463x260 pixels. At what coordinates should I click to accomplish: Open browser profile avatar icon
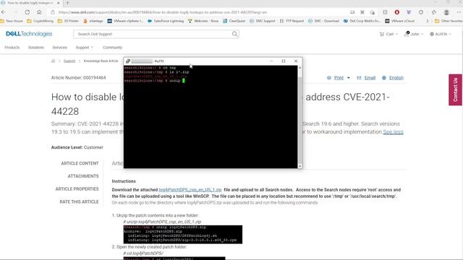coord(446,12)
